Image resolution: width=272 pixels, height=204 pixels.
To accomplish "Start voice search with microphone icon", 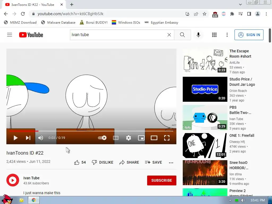I will point(198,35).
